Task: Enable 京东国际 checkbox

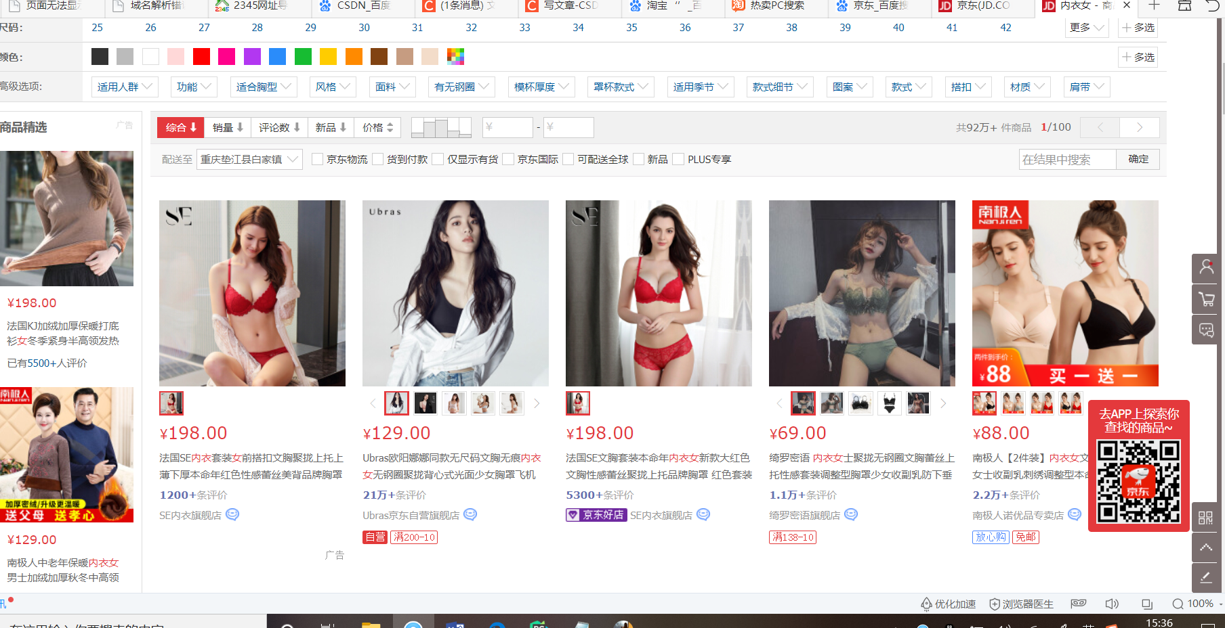Action: pos(508,159)
